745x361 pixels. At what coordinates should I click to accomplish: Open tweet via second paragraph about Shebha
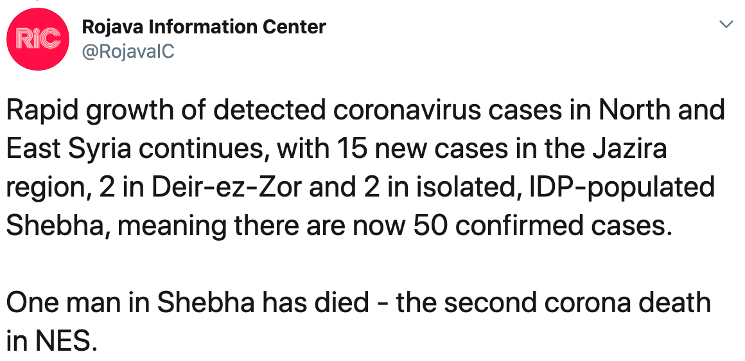coord(358,322)
